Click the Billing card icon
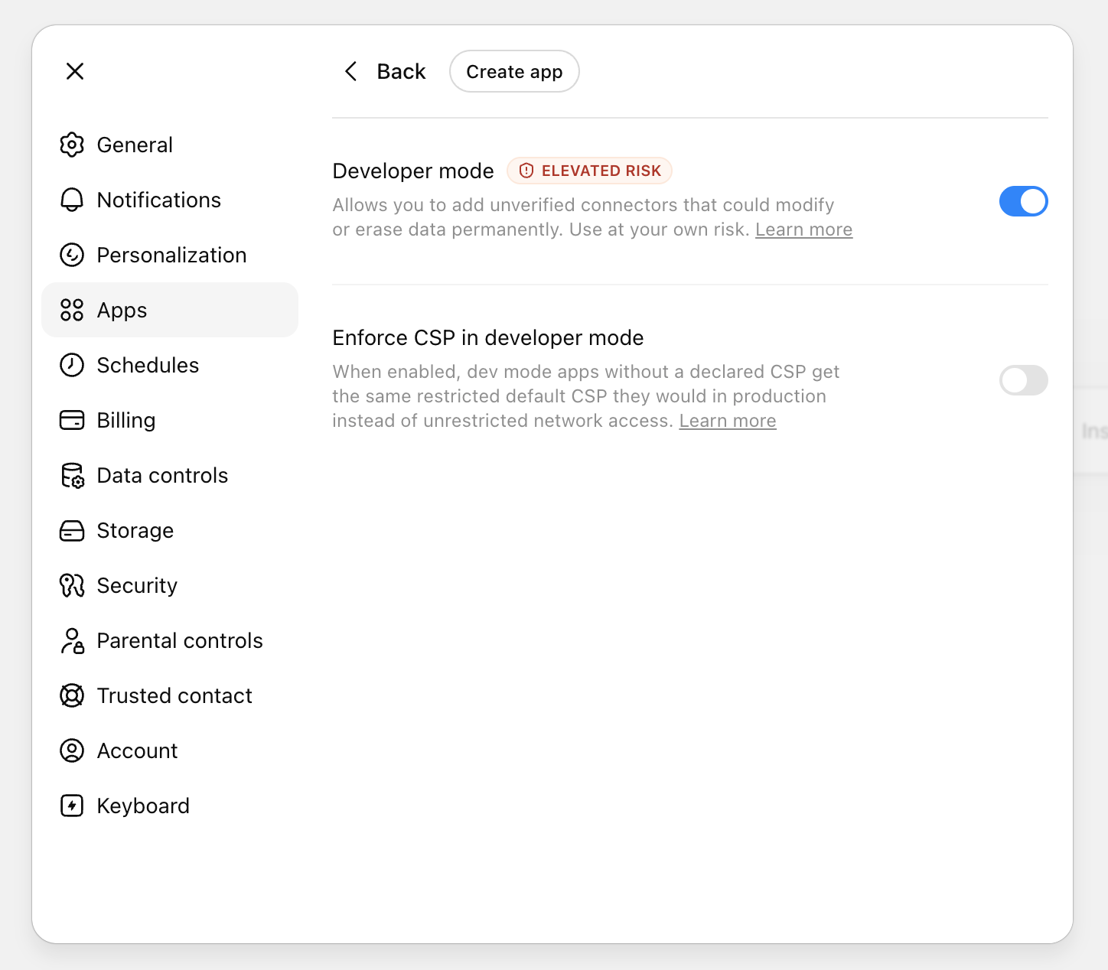Screen dimensions: 1108x970 (72, 420)
